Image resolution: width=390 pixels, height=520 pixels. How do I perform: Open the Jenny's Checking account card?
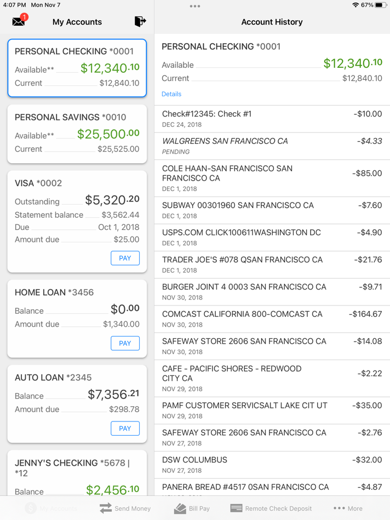[x=77, y=473]
